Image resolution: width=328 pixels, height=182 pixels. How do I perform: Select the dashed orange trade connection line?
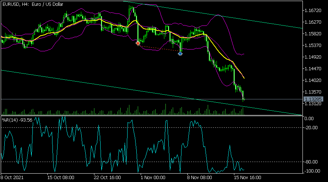click(159, 48)
